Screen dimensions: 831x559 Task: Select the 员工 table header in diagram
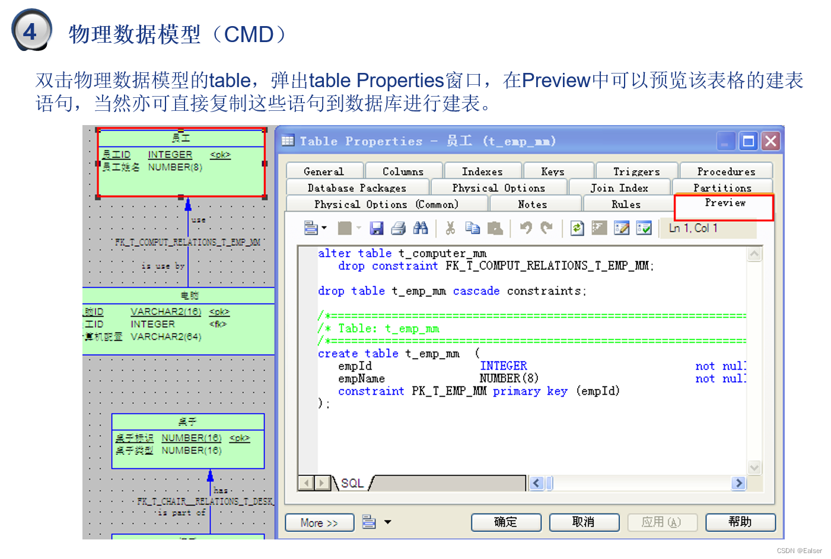coord(181,138)
